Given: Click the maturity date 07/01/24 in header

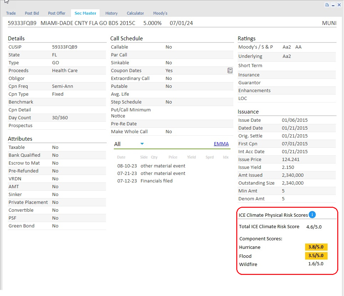Looking at the screenshot, I should 181,23.
